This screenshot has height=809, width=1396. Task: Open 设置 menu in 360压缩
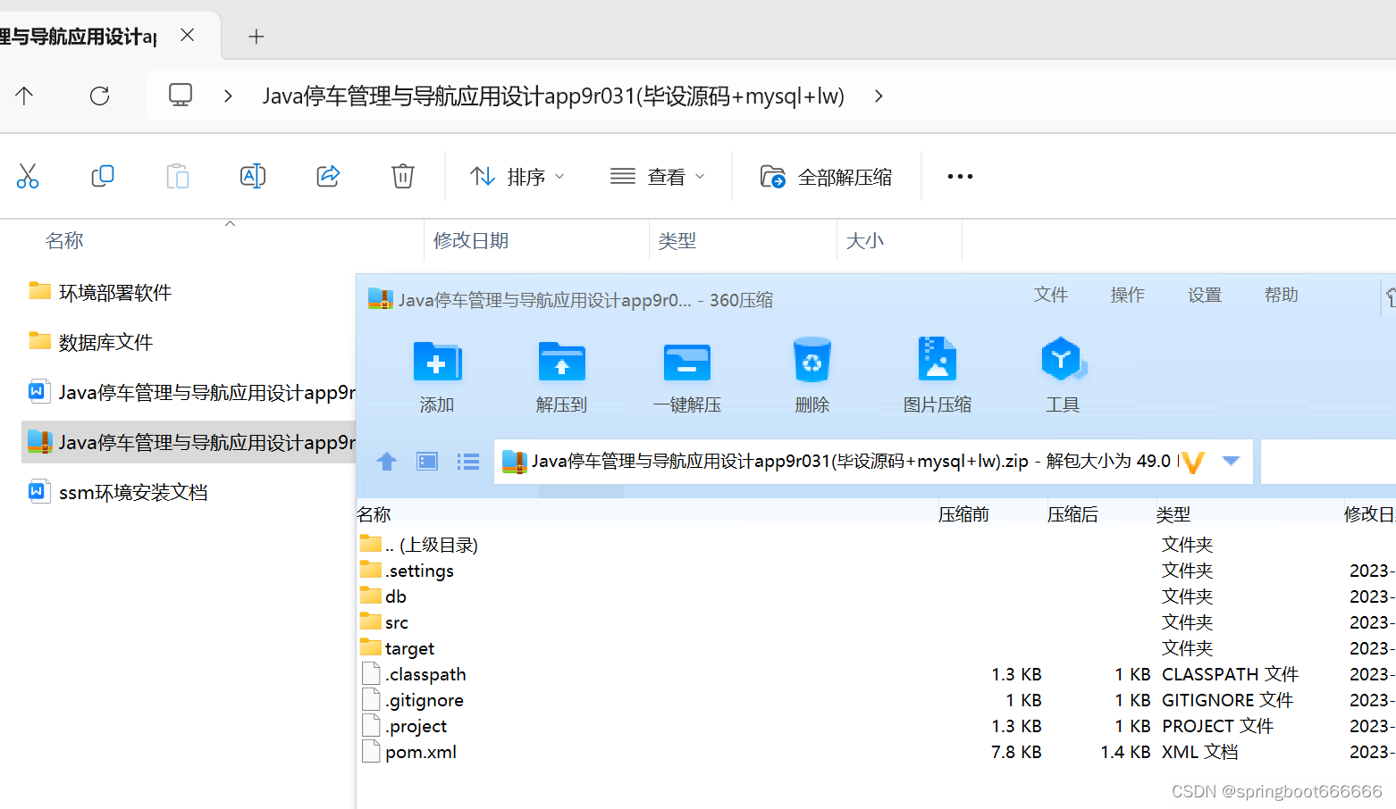tap(1205, 295)
